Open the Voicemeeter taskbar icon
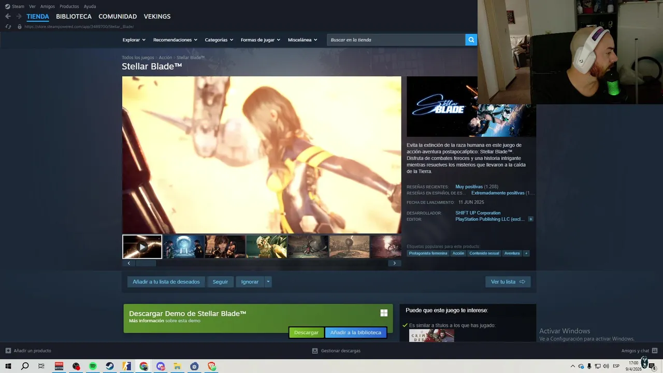This screenshot has width=663, height=373. [x=59, y=366]
